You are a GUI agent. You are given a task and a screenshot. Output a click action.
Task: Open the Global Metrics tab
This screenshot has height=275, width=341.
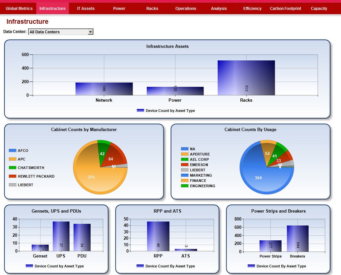19,9
